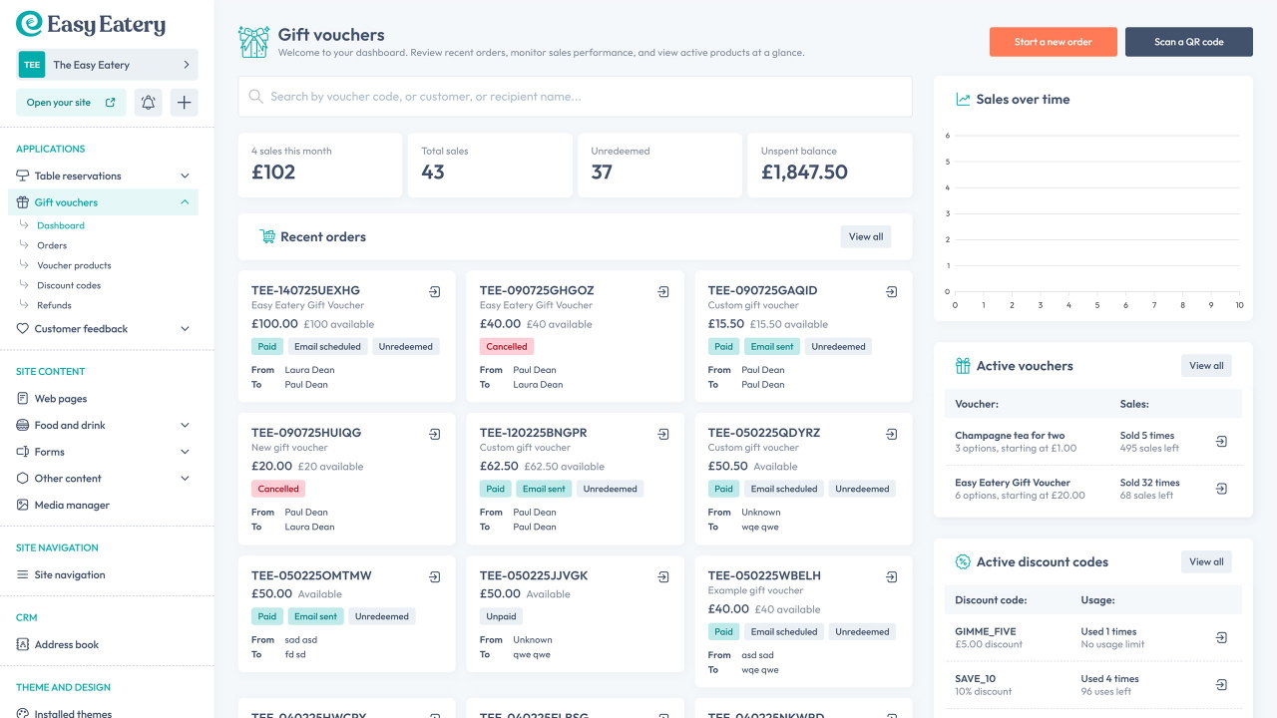Open The Easy Eatery site switcher
This screenshot has width=1277, height=718.
pos(108,65)
